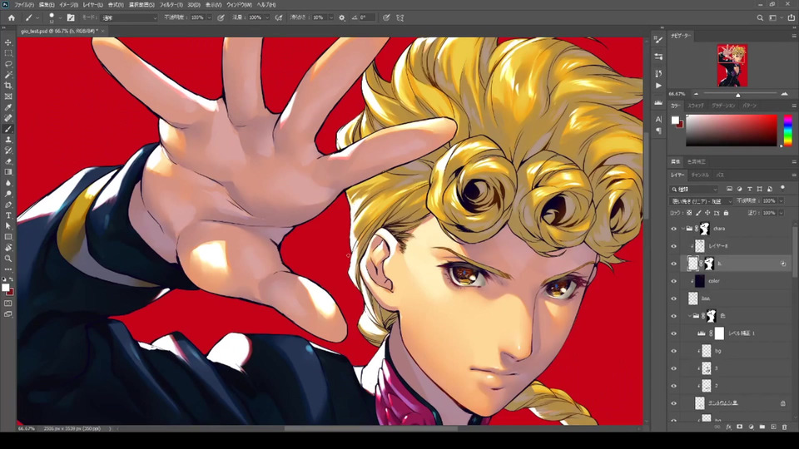Select the Lasso tool
This screenshot has height=449, width=799.
[8, 64]
